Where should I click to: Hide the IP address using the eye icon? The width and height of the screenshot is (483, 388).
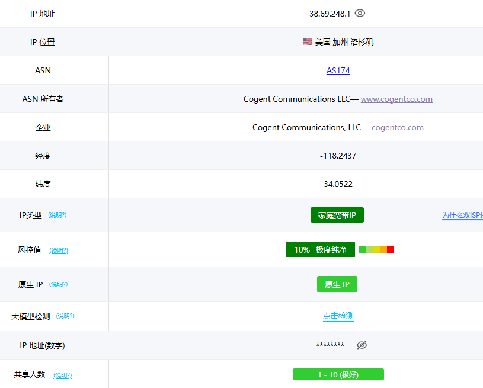(360, 13)
